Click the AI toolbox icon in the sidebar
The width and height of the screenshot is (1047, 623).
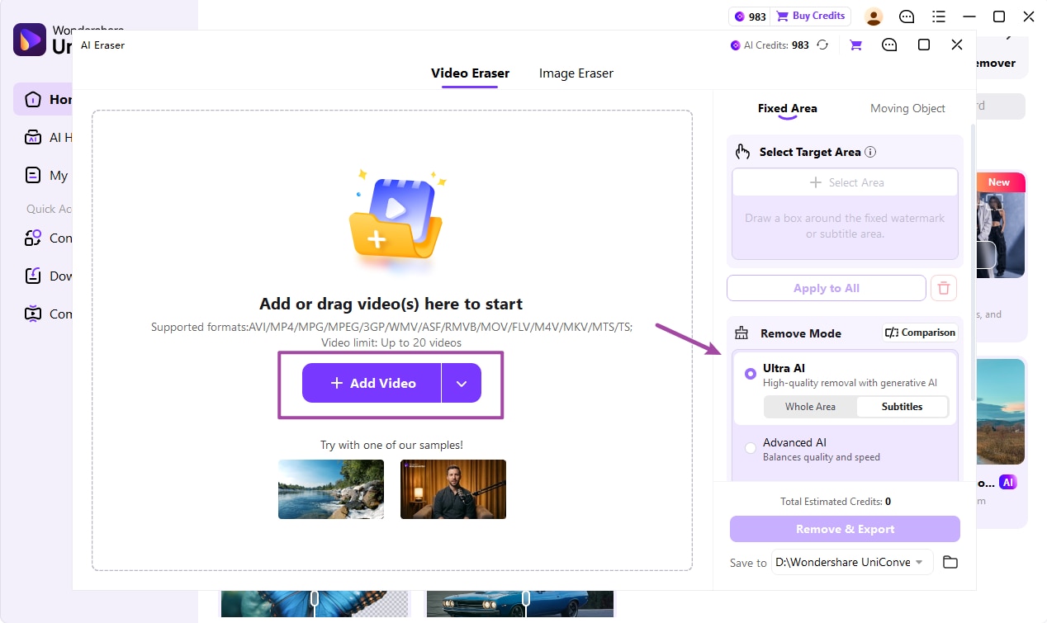[x=32, y=138]
